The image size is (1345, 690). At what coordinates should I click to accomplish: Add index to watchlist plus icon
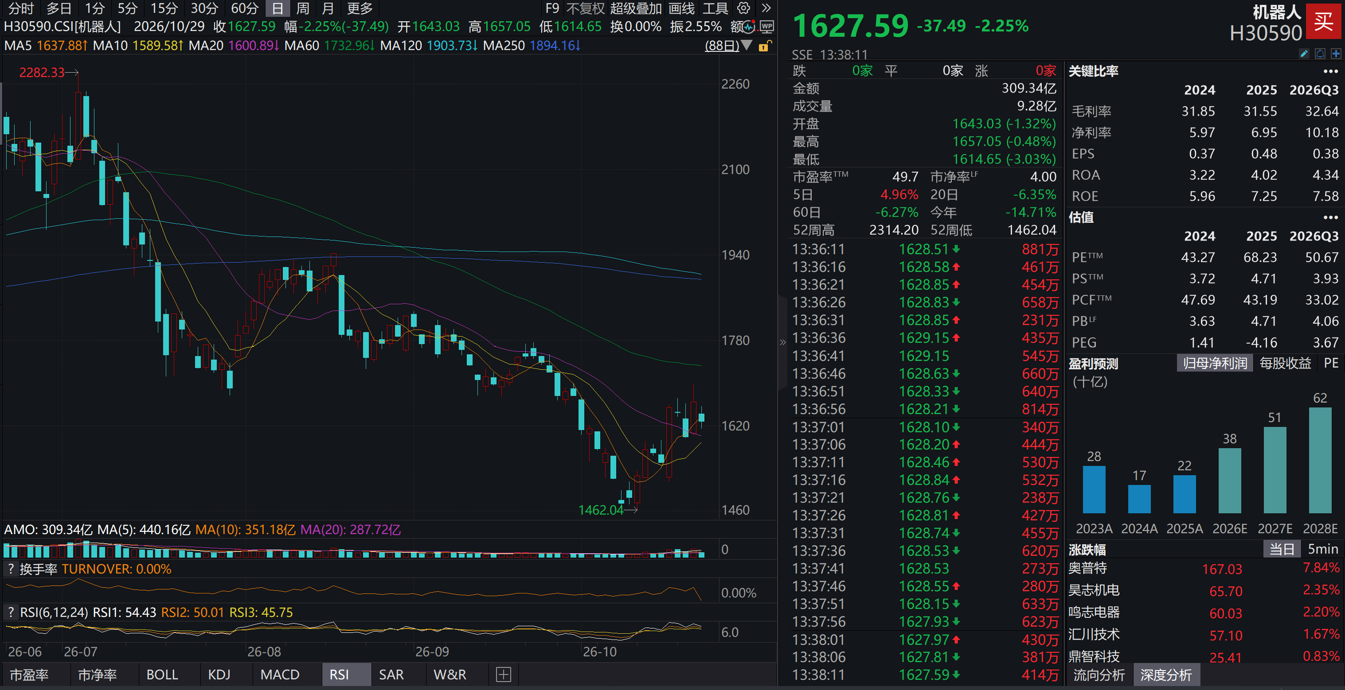click(x=1336, y=54)
